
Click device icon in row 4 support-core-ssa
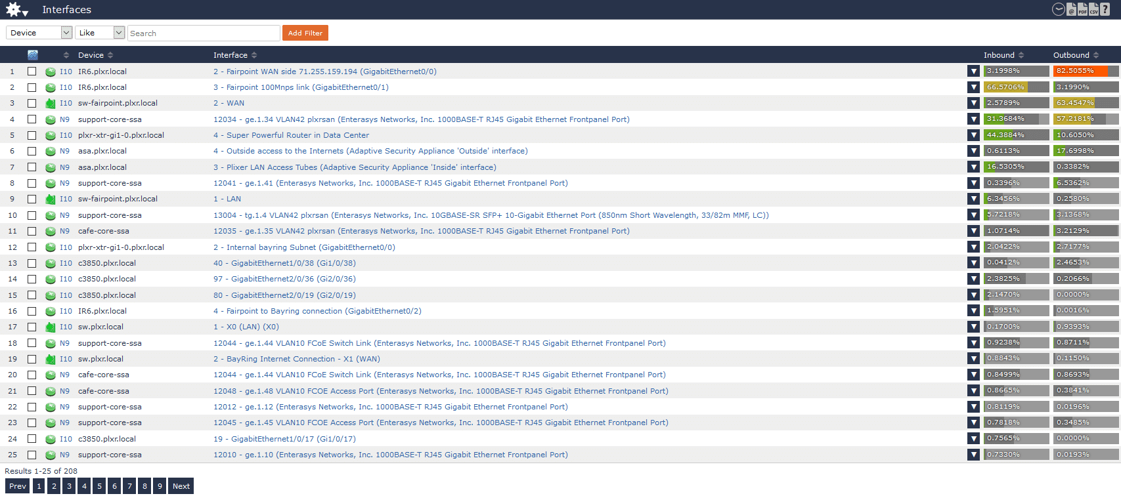(51, 119)
